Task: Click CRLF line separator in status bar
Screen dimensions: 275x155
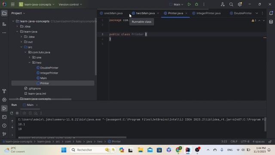Action: coord(234,142)
